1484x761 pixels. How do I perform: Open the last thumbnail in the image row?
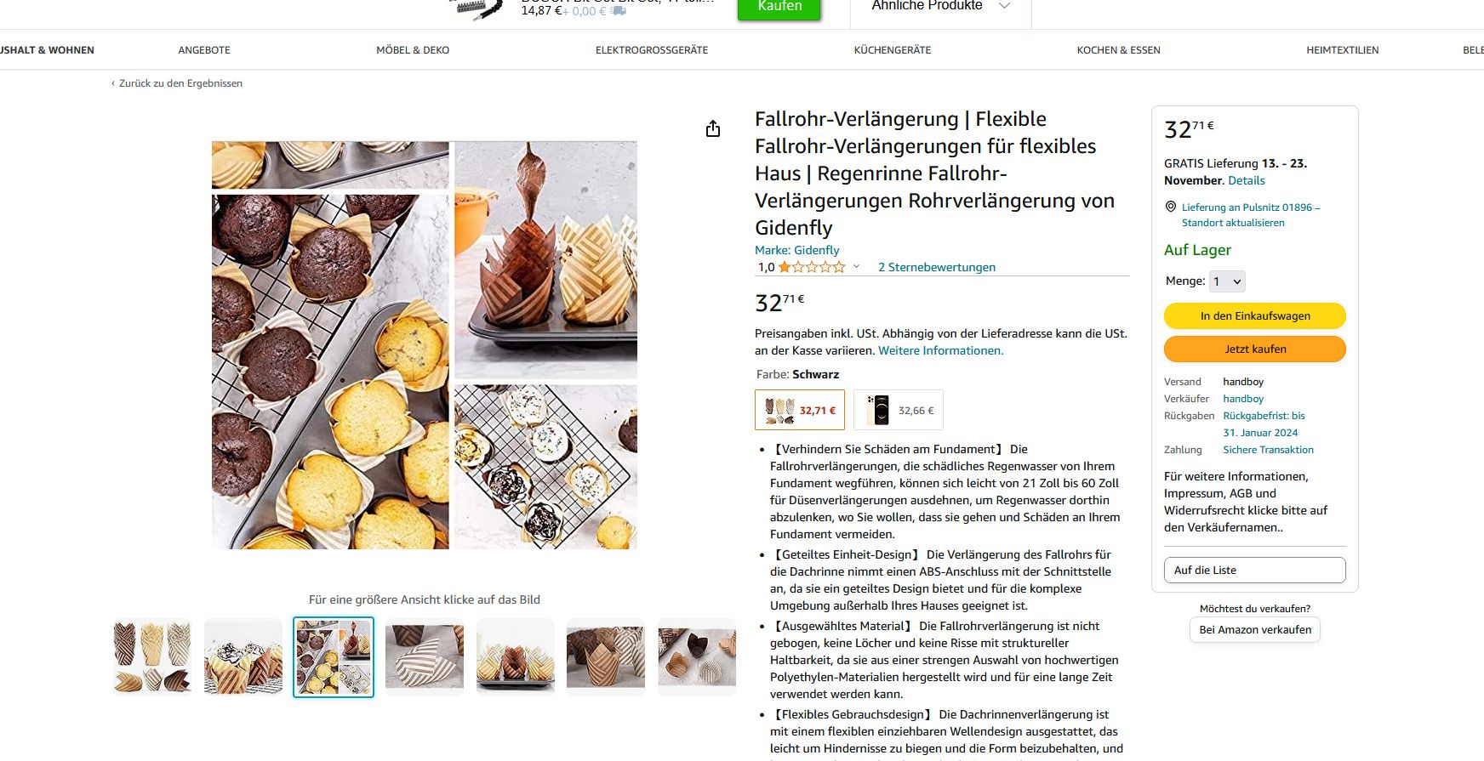[x=697, y=657]
